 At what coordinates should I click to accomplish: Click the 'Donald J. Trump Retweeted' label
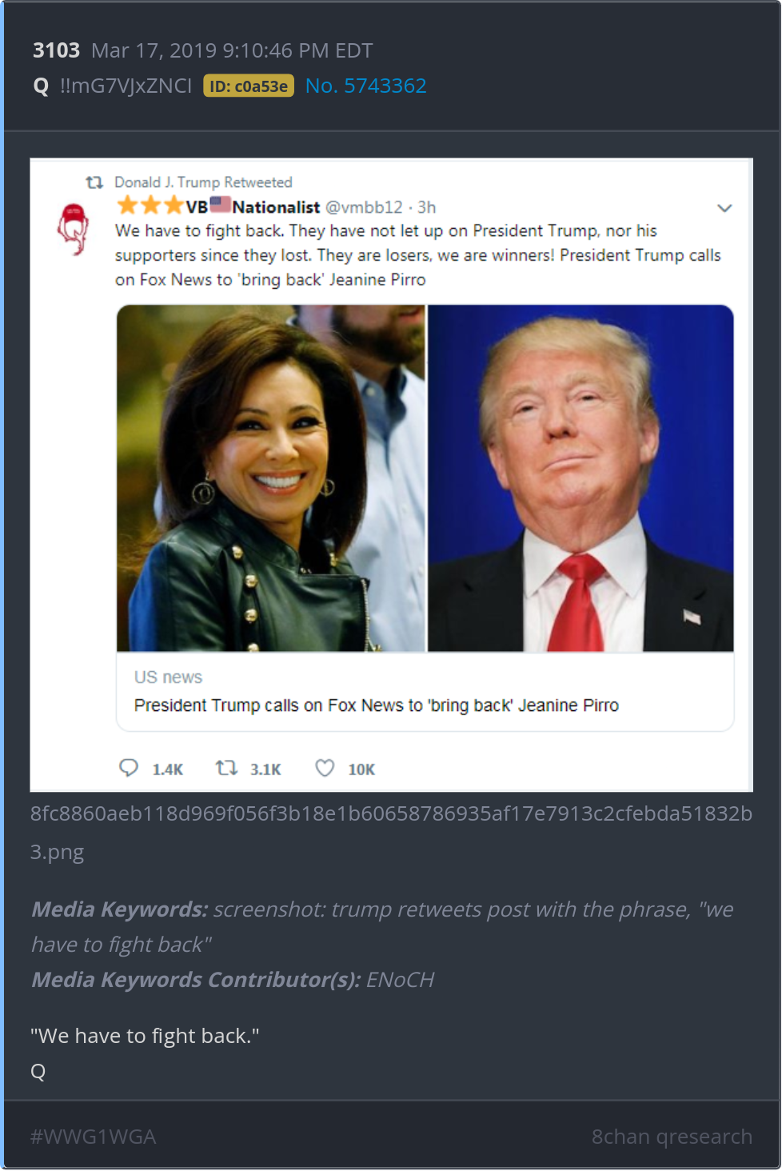click(x=203, y=182)
